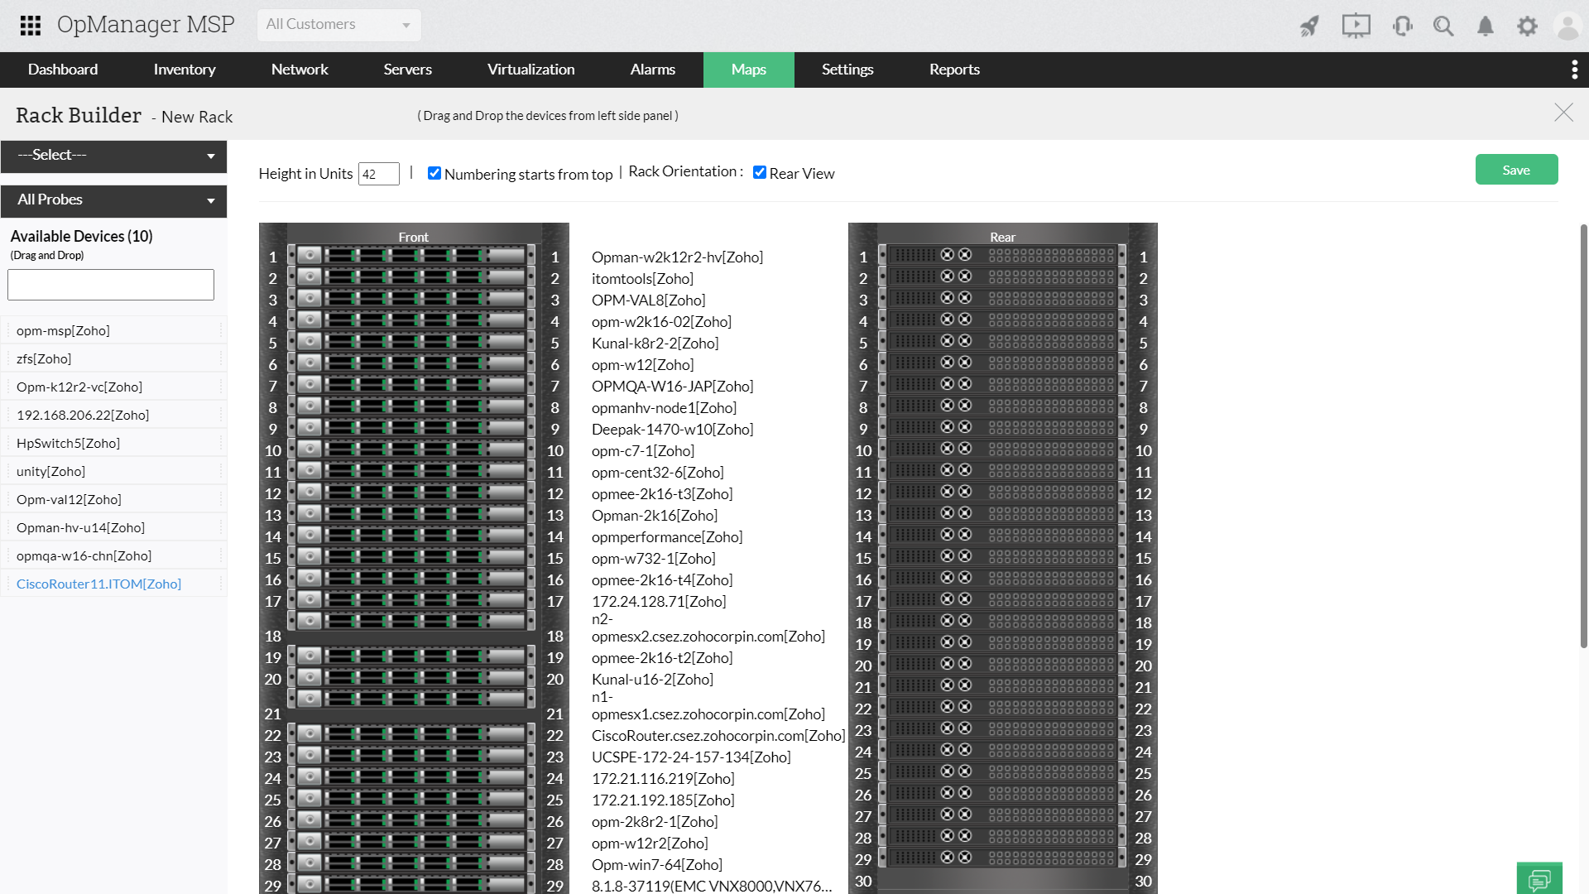The image size is (1589, 894).
Task: Open the search magnifier icon
Action: coord(1443,26)
